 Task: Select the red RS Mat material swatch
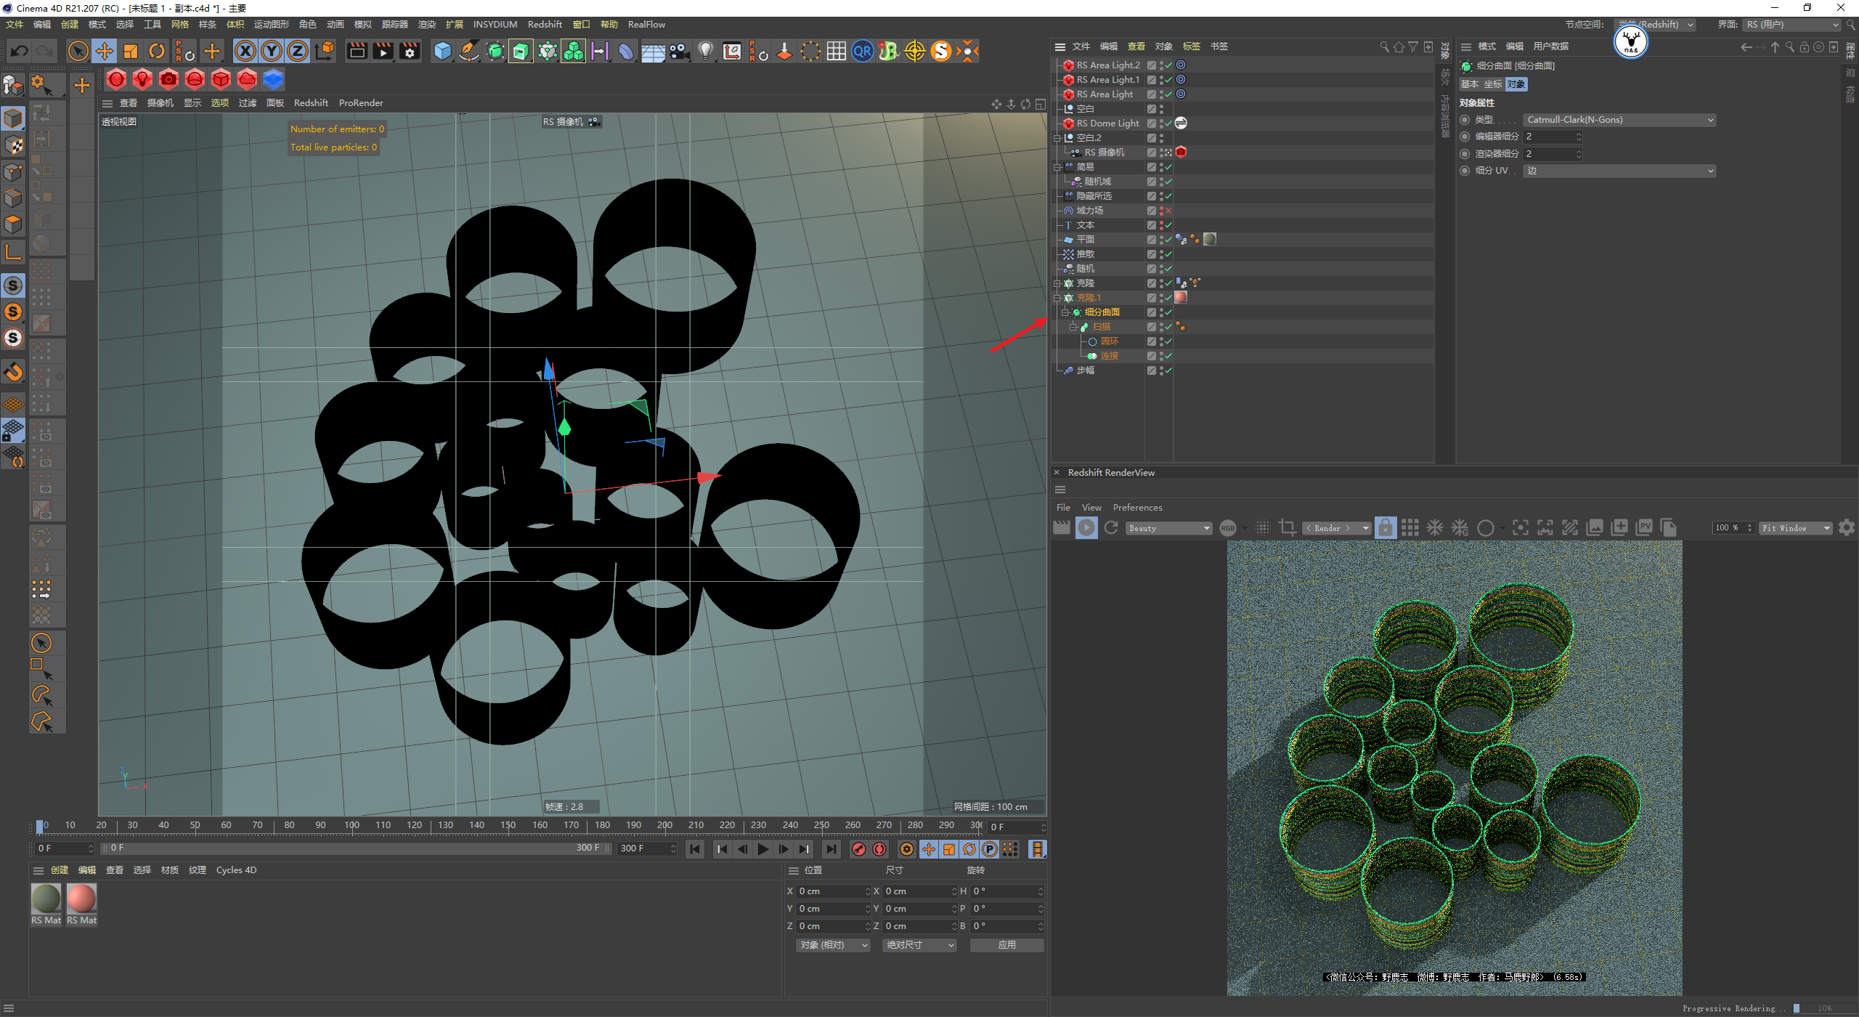coord(81,899)
